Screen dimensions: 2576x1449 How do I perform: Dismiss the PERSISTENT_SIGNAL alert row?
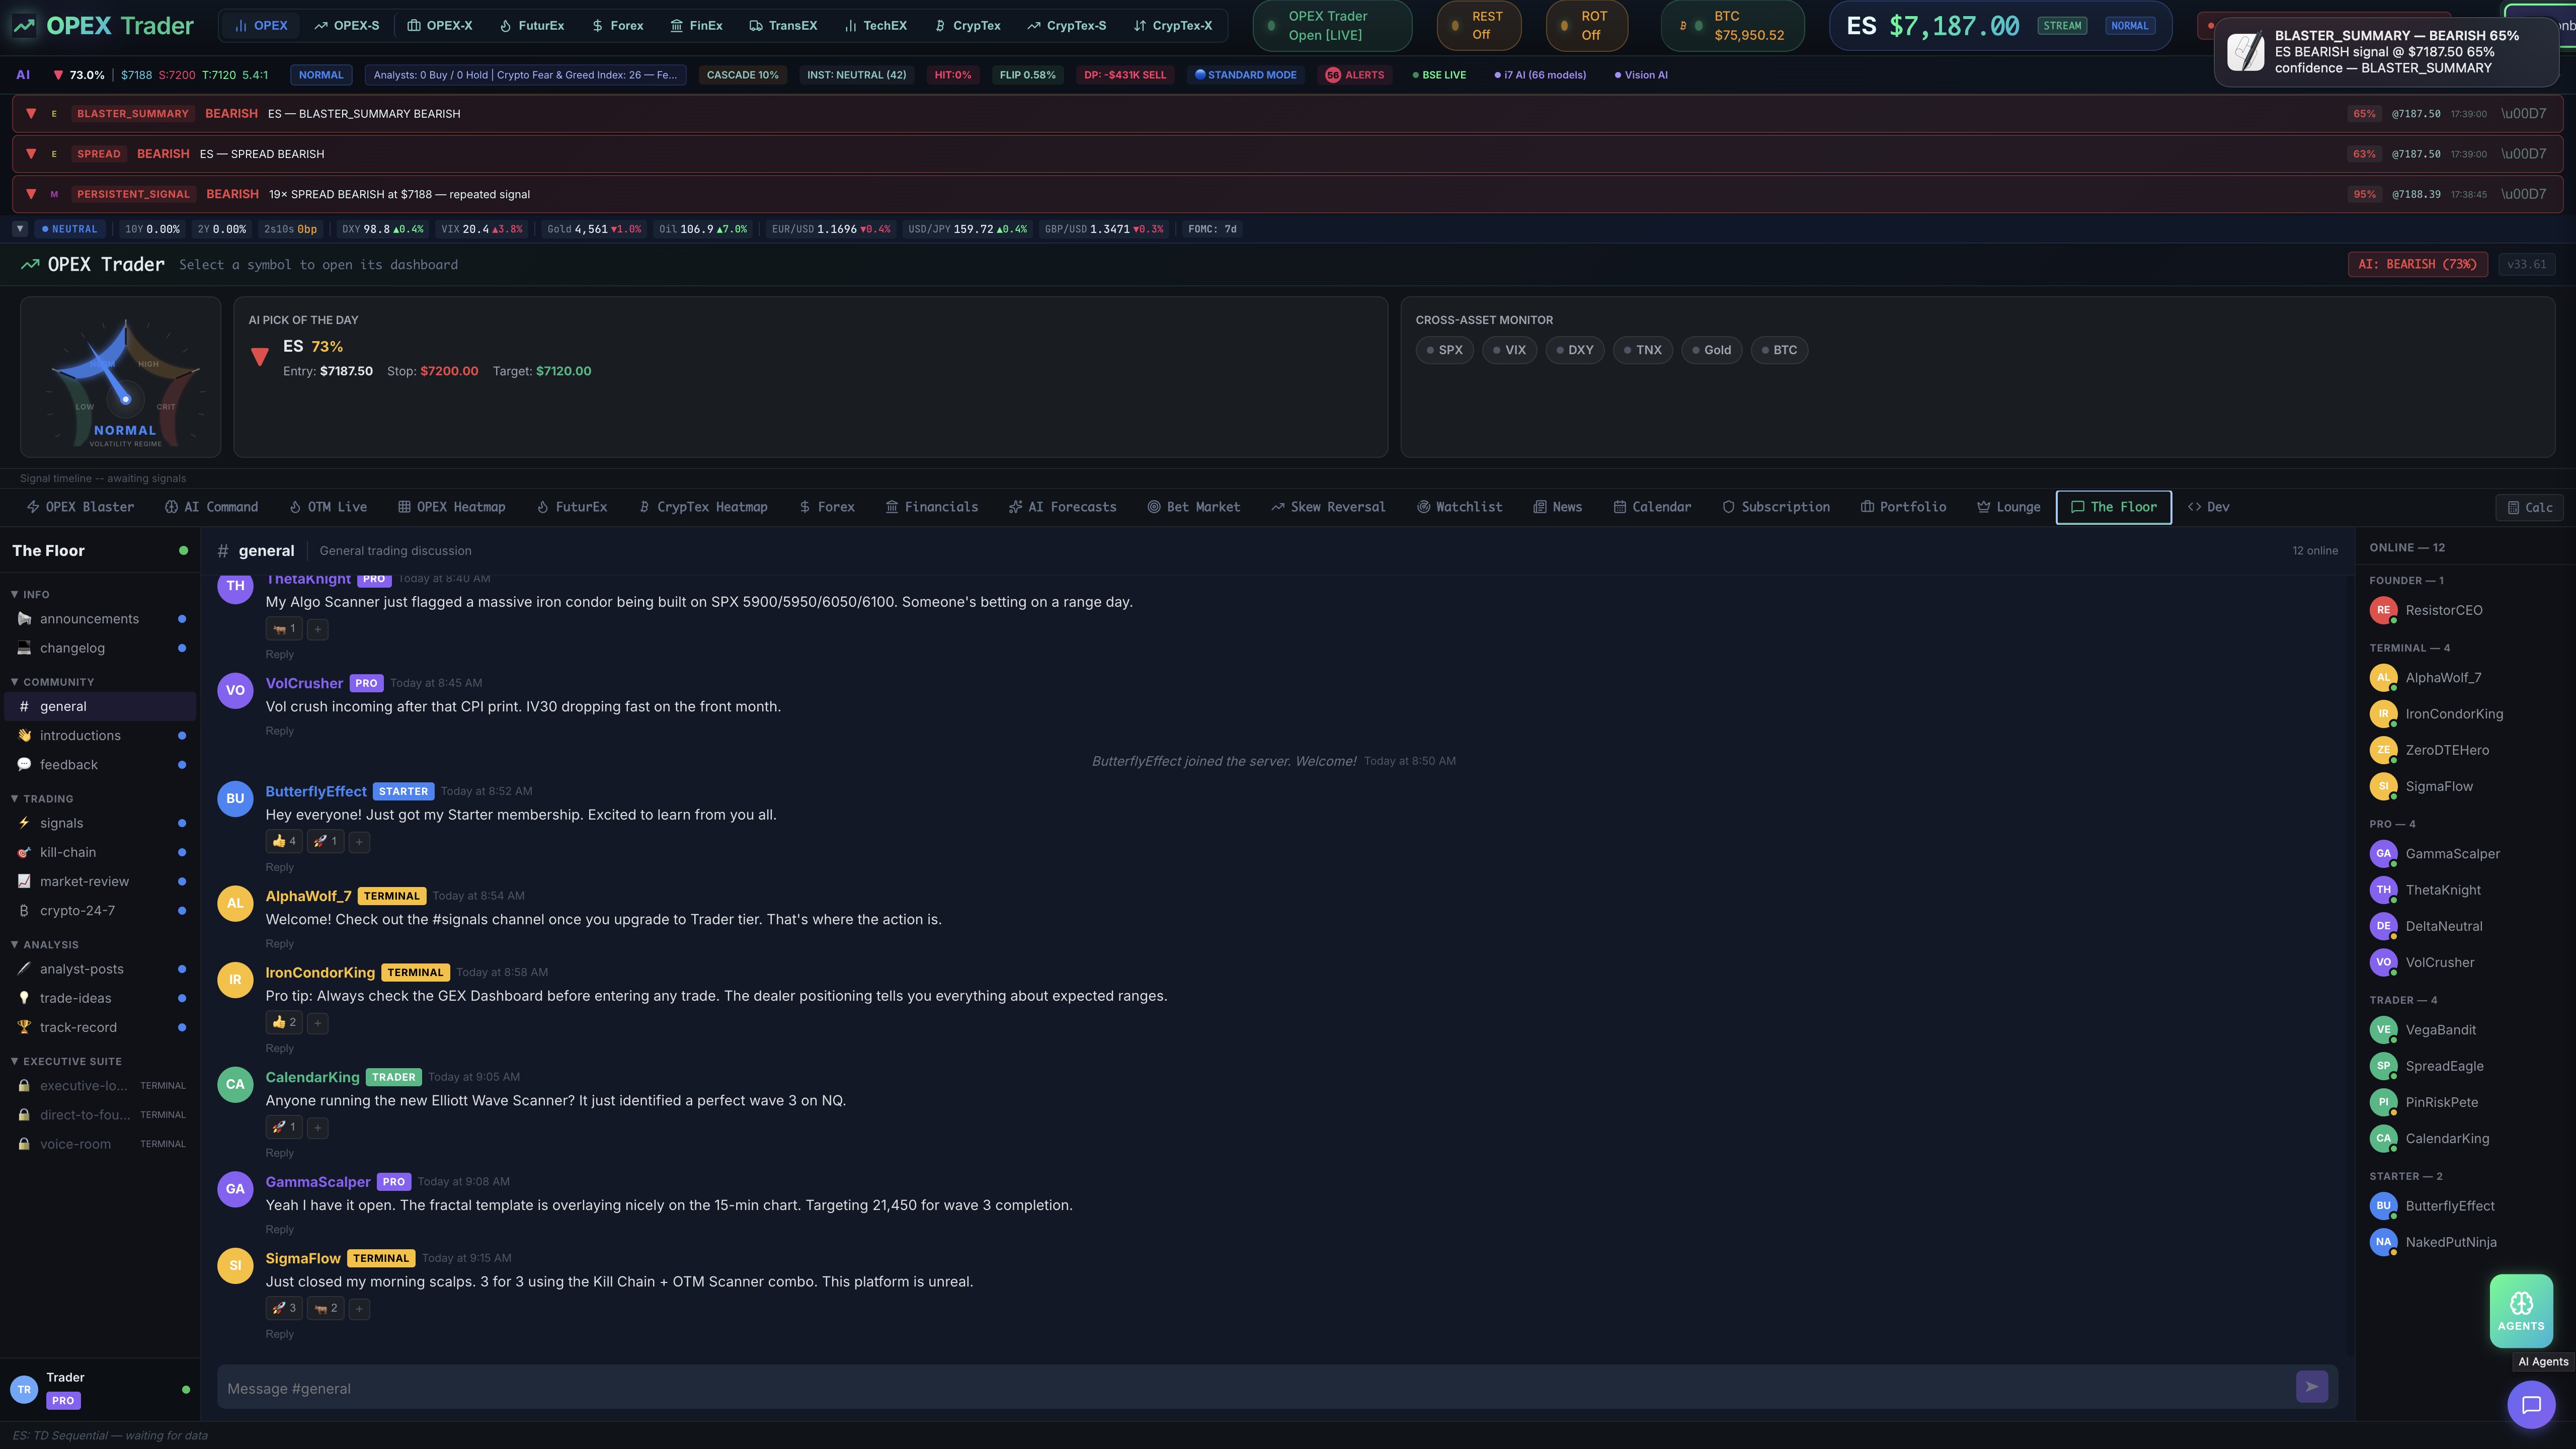[x=2523, y=194]
